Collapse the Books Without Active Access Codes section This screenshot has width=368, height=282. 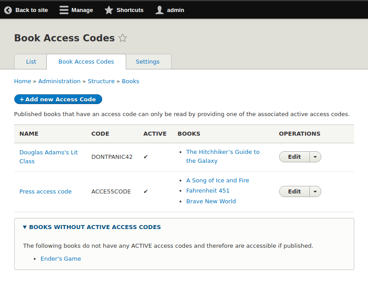click(x=24, y=227)
